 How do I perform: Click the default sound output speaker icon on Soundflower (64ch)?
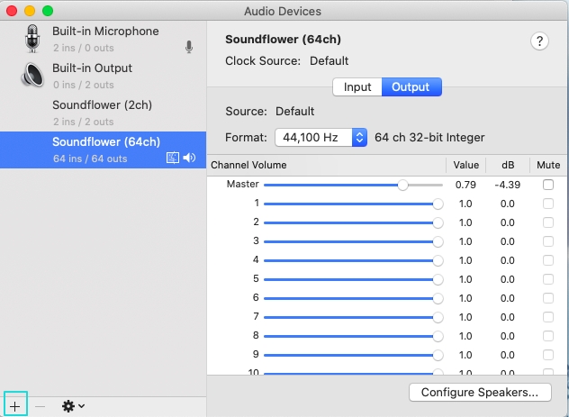click(189, 158)
